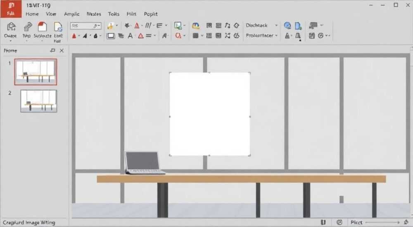Switch to the Popit tab

[x=151, y=14]
